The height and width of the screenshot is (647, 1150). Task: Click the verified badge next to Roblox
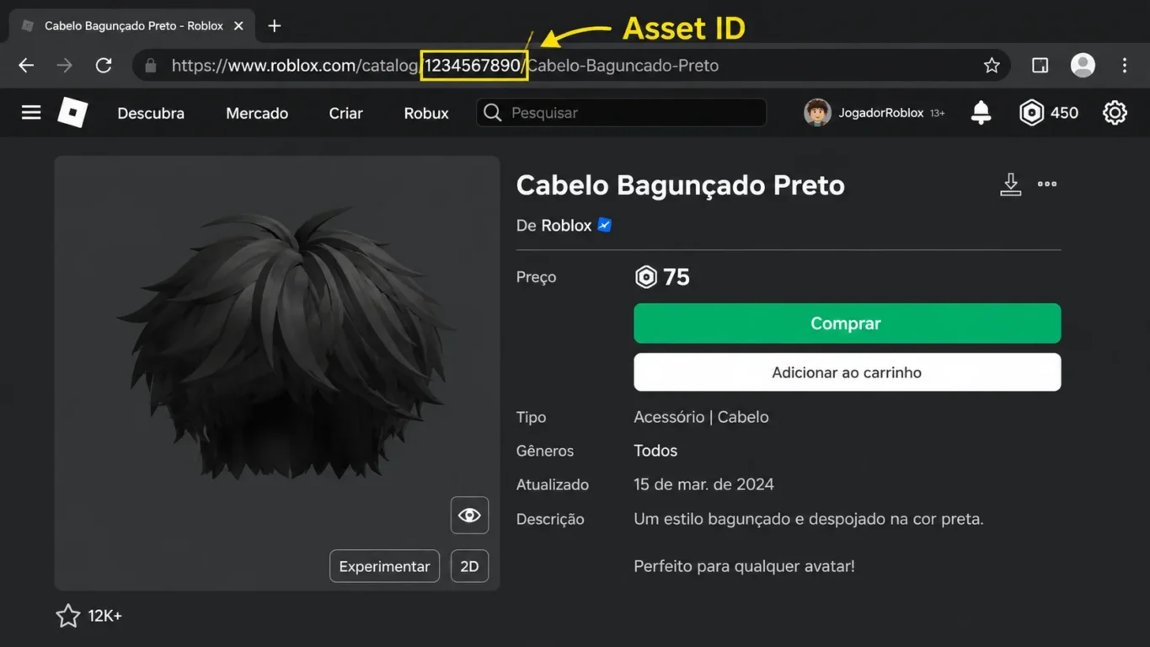coord(605,225)
